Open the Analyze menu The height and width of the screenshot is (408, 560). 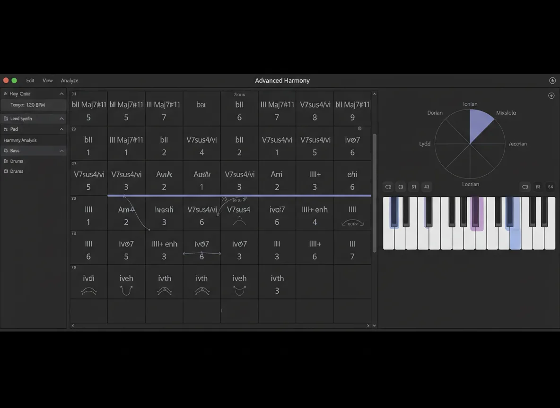click(70, 81)
